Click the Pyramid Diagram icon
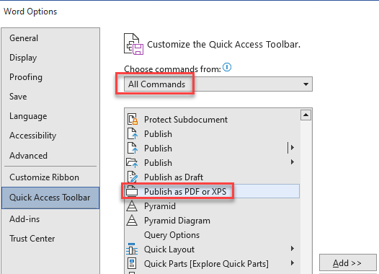 132,220
